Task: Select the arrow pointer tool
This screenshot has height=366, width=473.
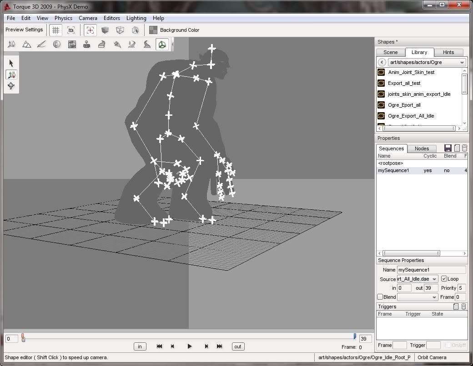Action: pyautogui.click(x=11, y=63)
